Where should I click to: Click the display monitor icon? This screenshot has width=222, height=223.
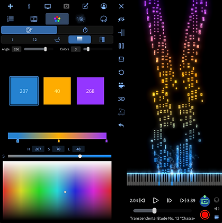48,6
